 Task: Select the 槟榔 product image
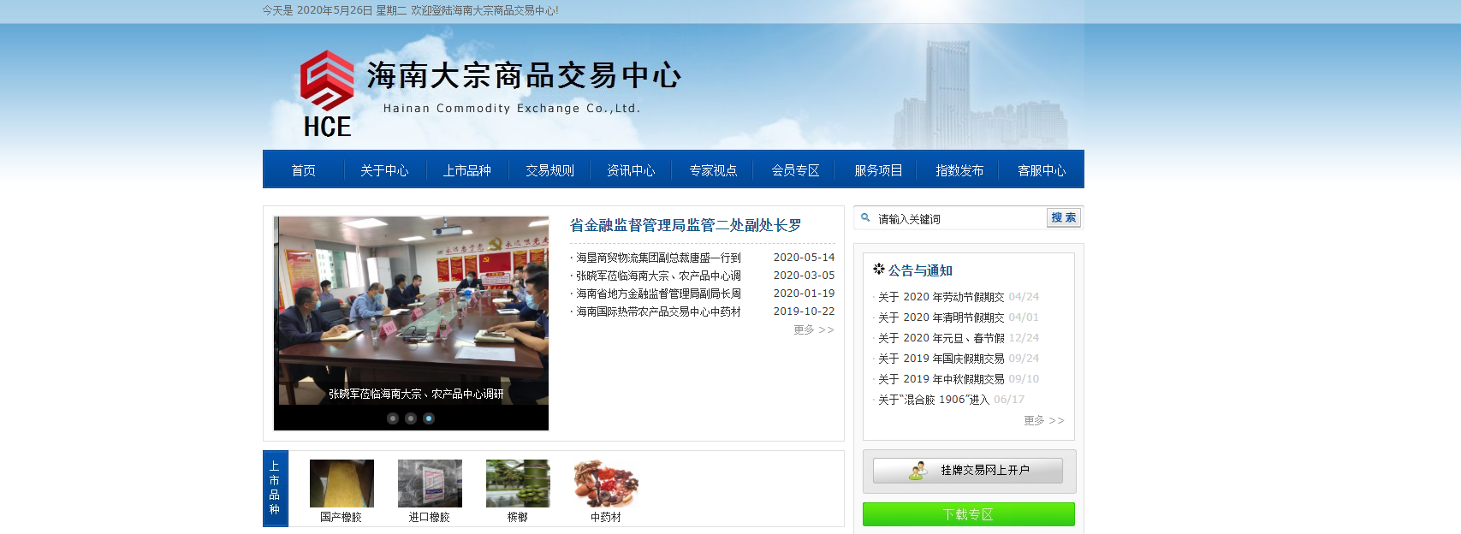coord(518,484)
